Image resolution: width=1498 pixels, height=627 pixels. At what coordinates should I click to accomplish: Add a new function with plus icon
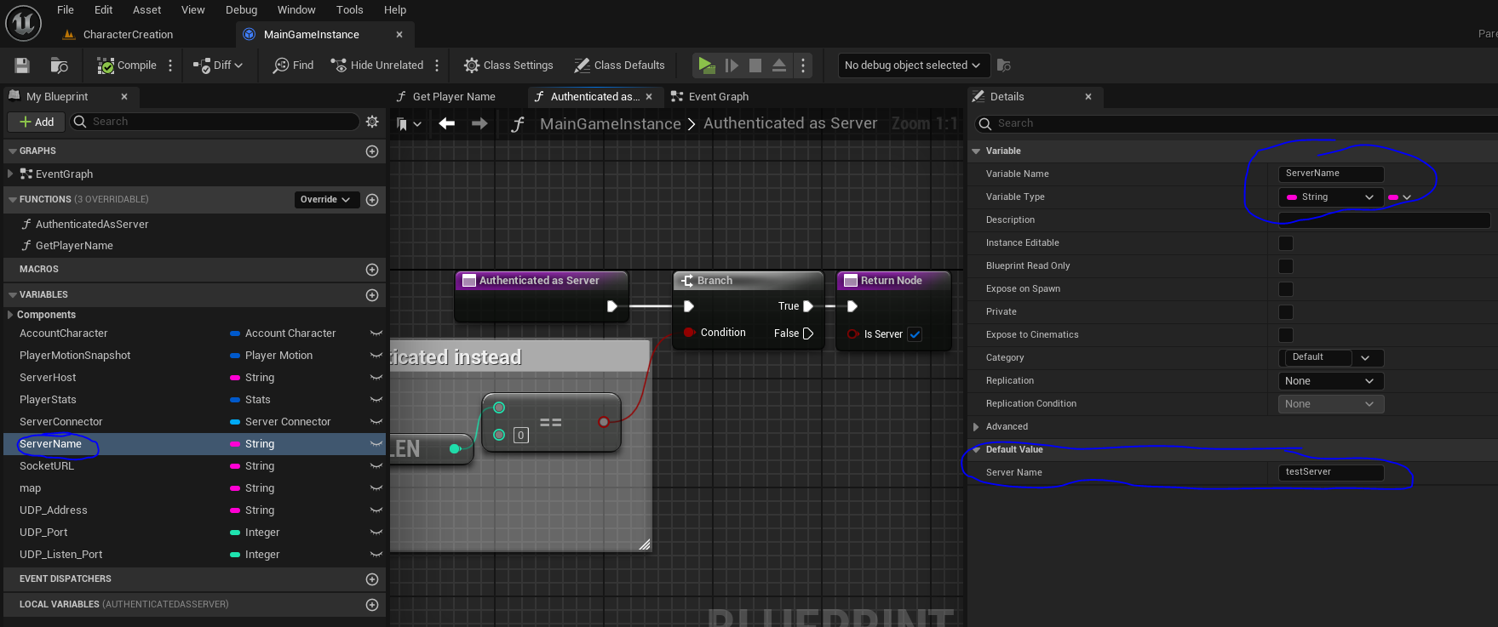[x=372, y=200]
